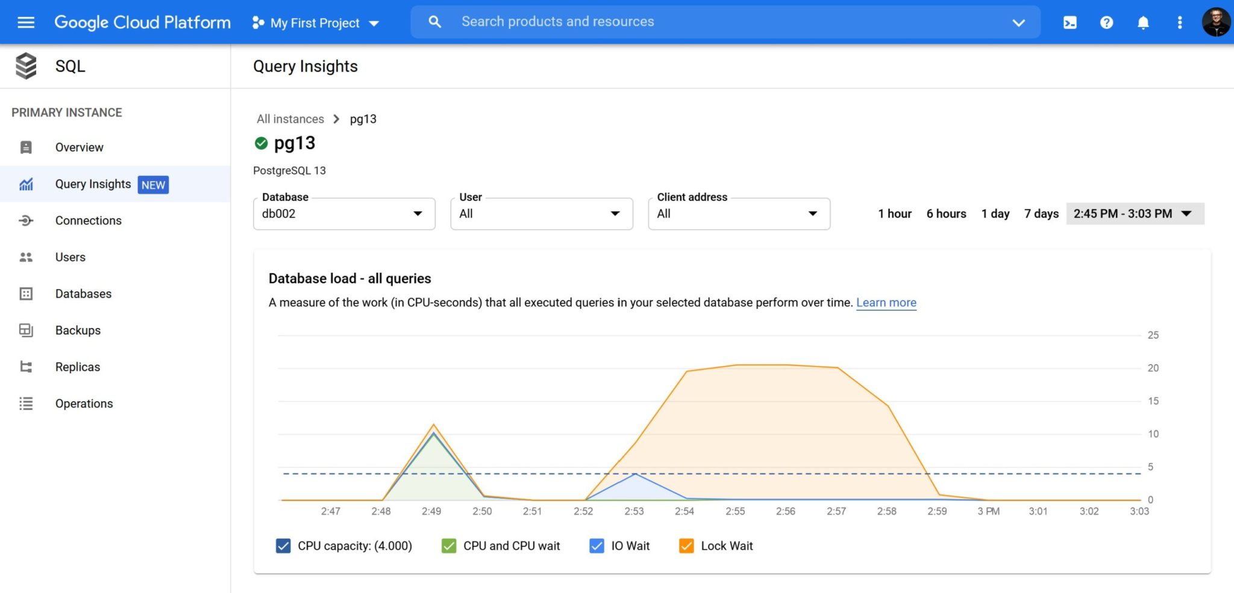Open the Database dropdown showing db002
The height and width of the screenshot is (593, 1234).
click(x=344, y=214)
